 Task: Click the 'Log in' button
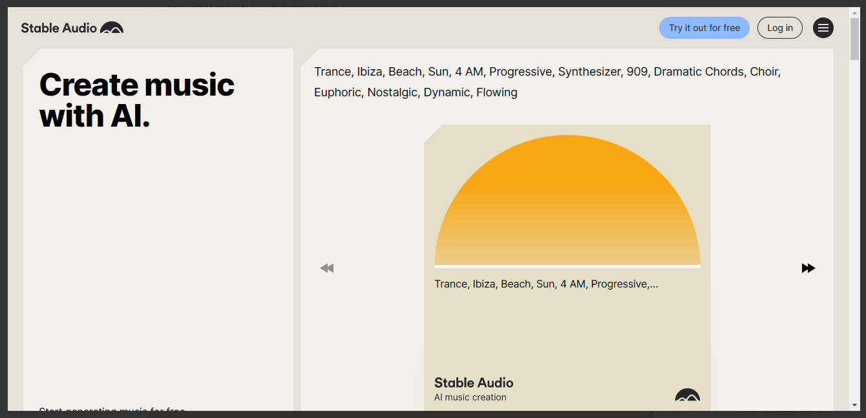(779, 28)
